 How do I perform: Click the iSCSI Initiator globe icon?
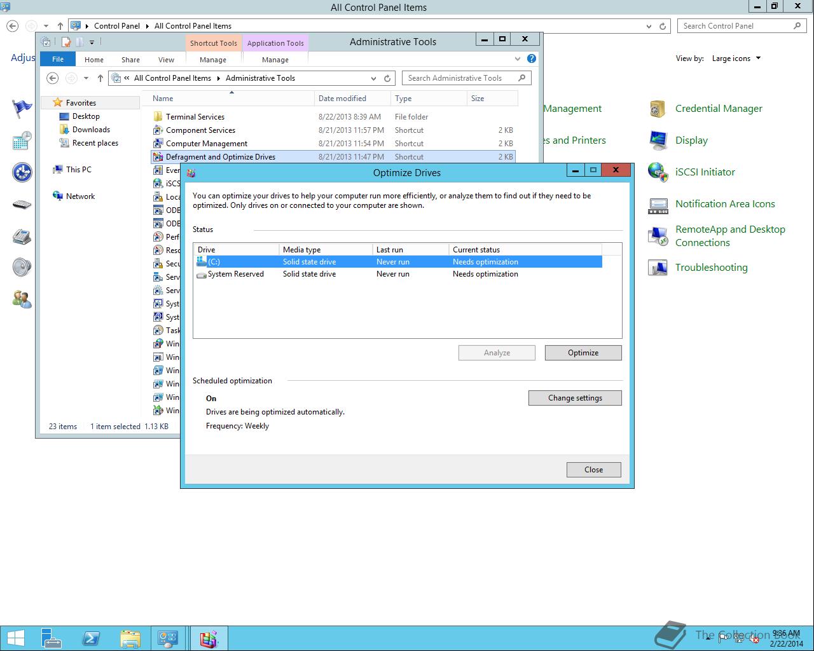point(658,172)
